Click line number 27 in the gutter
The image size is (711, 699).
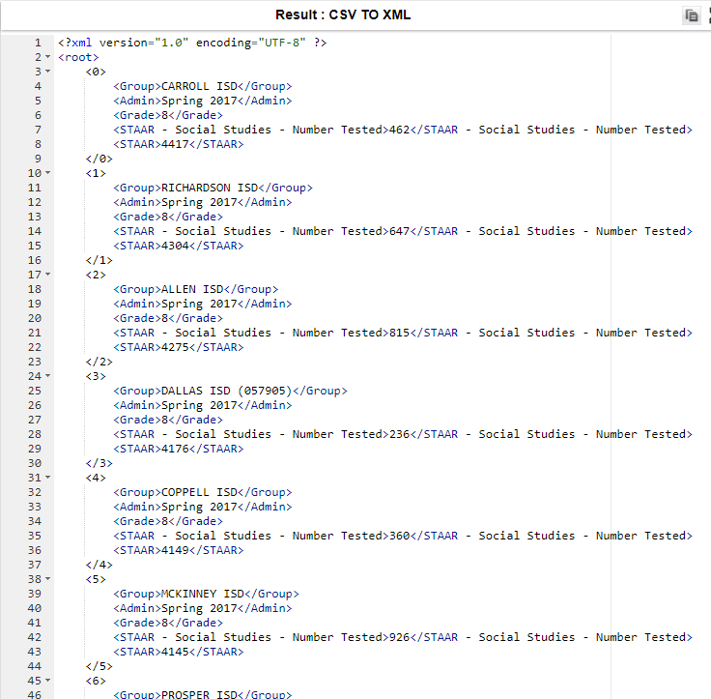point(35,420)
